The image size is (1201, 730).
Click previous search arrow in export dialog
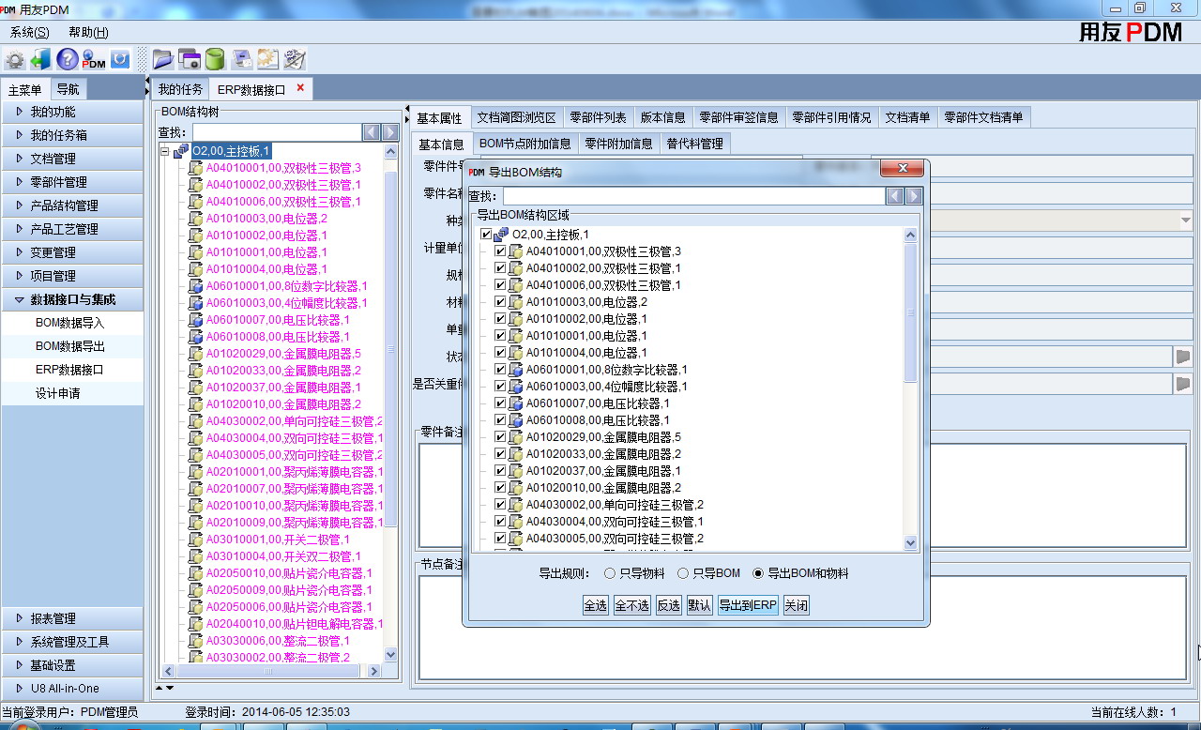pyautogui.click(x=895, y=196)
